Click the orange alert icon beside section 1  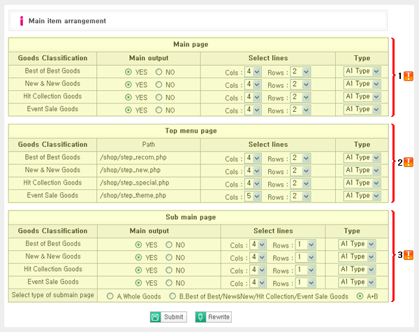coord(409,76)
